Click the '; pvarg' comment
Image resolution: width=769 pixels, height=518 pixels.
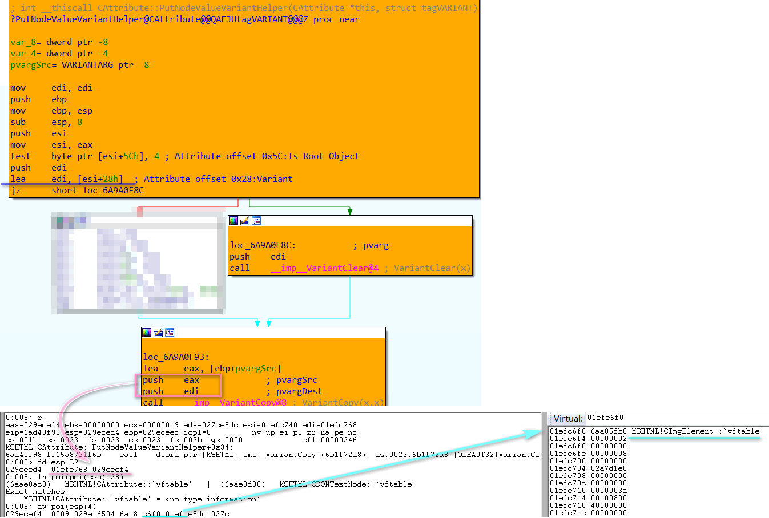coord(371,245)
